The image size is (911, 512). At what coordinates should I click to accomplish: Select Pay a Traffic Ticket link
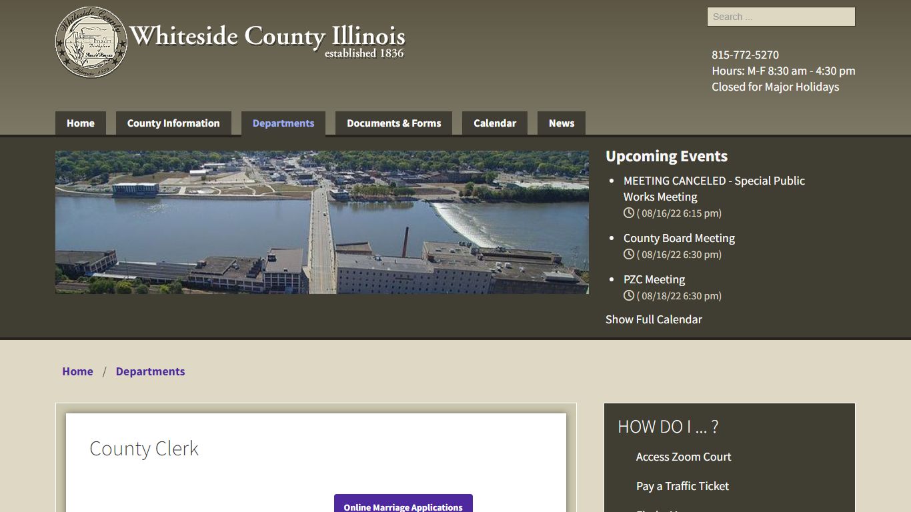(682, 486)
